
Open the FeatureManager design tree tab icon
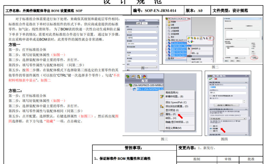pyautogui.click(x=128, y=76)
